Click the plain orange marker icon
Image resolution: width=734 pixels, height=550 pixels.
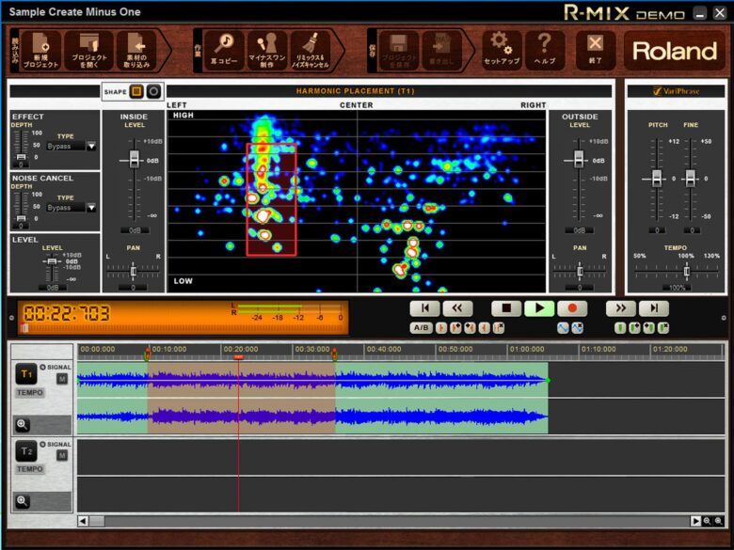pyautogui.click(x=441, y=328)
